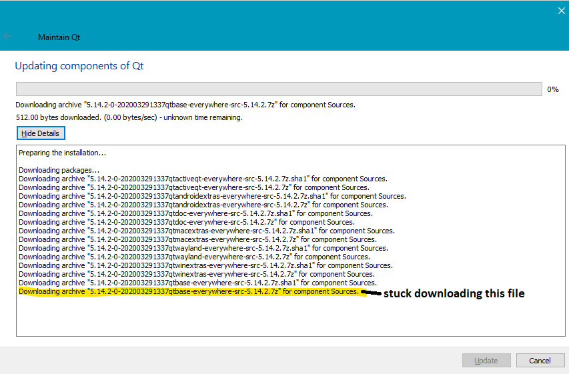Cancel the Qt component update
The image size is (569, 374).
click(x=540, y=361)
